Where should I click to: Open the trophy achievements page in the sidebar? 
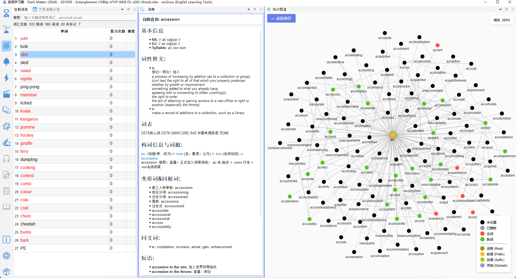click(x=6, y=13)
